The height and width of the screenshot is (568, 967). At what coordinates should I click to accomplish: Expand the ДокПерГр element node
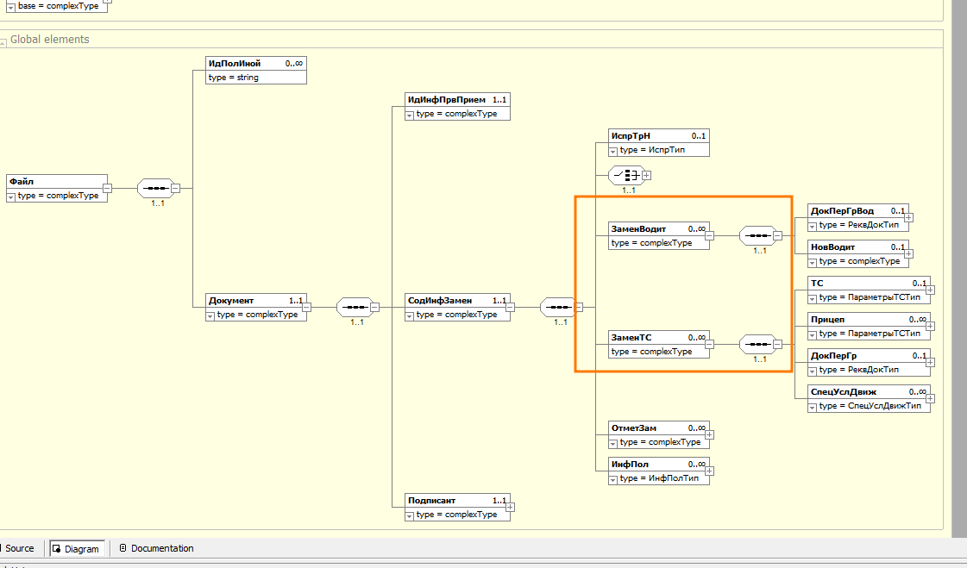tap(930, 362)
